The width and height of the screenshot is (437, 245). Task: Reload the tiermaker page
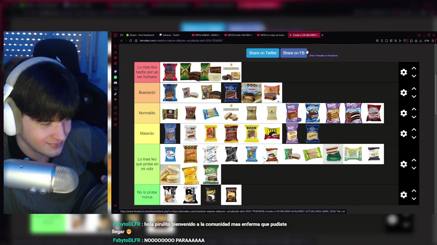click(x=130, y=40)
